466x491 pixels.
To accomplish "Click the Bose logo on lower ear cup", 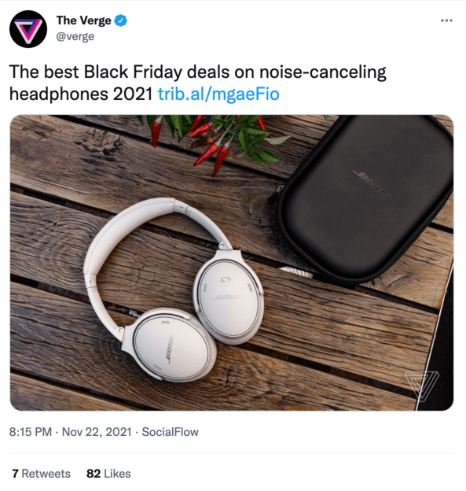I will [170, 350].
